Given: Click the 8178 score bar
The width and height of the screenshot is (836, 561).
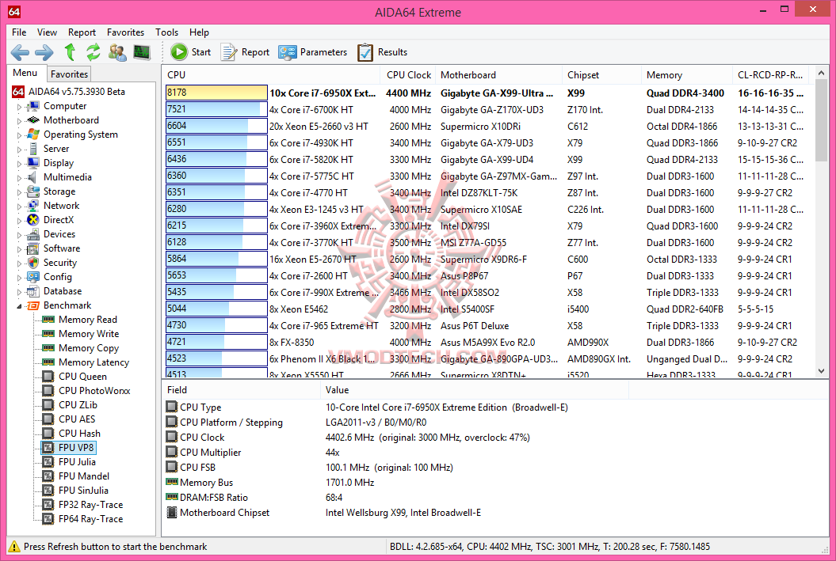Looking at the screenshot, I should tap(216, 93).
